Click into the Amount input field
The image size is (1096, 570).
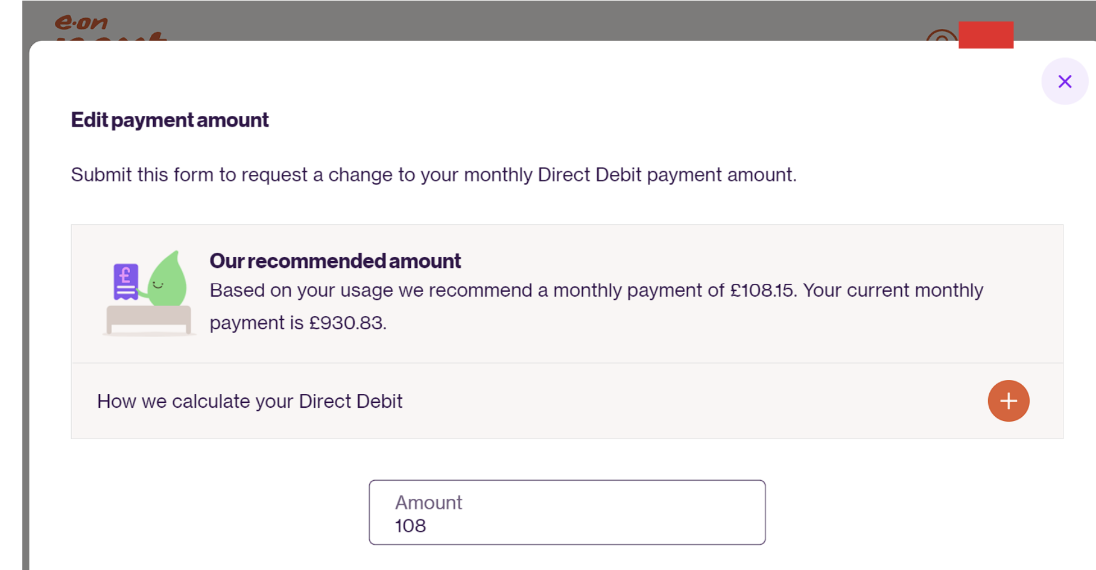click(567, 512)
